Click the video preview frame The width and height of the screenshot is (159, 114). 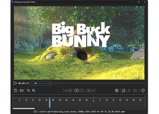79,43
